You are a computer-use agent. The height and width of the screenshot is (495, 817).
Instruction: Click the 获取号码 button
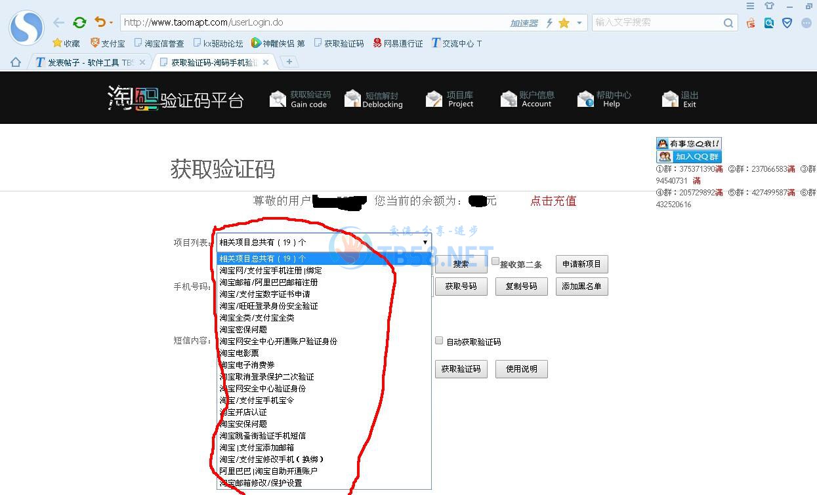pos(461,287)
